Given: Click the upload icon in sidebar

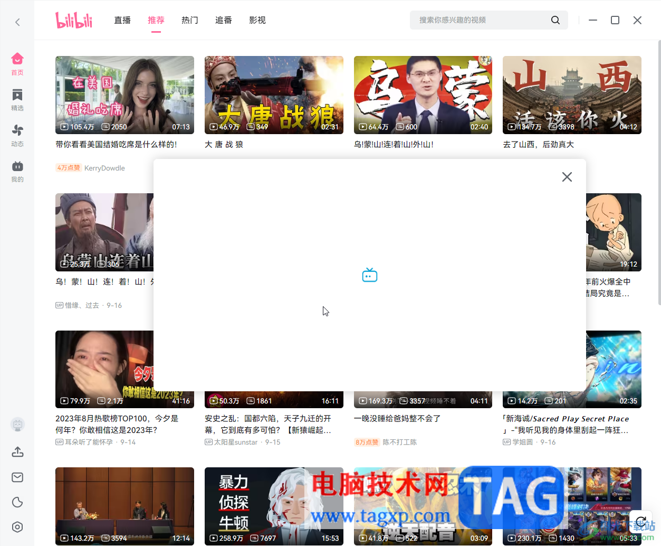Looking at the screenshot, I should [17, 452].
